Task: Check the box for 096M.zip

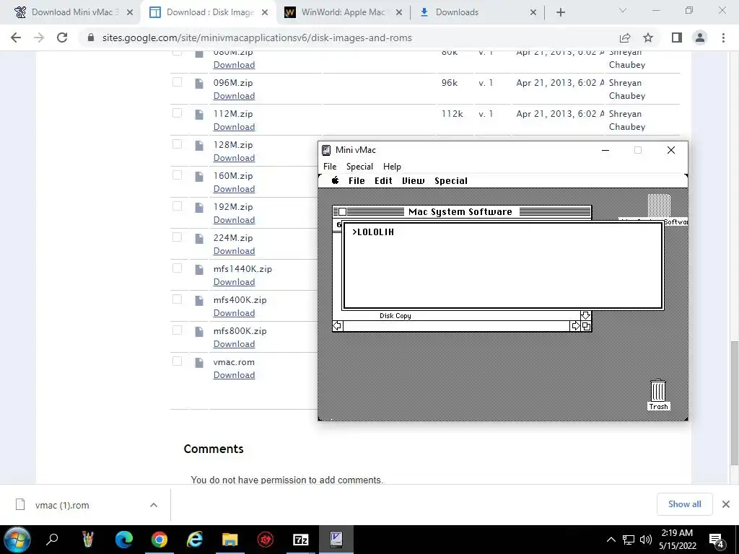Action: (178, 82)
